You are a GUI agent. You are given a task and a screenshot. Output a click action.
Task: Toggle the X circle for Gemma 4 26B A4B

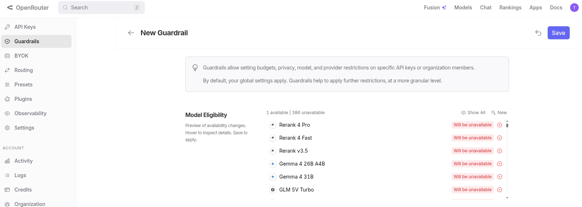500,164
